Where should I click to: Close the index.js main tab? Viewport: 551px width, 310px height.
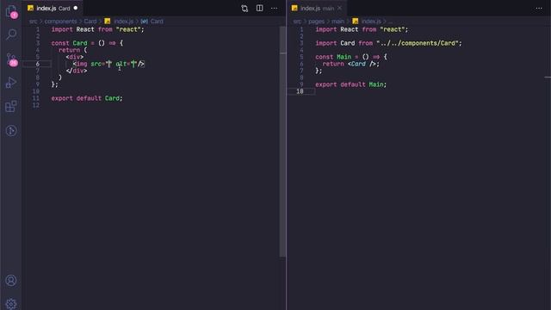pyautogui.click(x=339, y=8)
